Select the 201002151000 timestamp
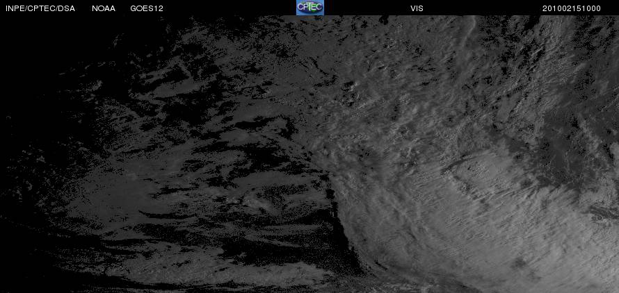Screen dimensions: 619x293 (x=572, y=8)
